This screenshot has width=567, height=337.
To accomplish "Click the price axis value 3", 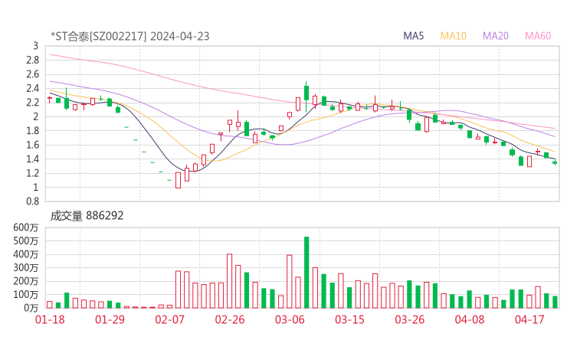I will click(35, 46).
